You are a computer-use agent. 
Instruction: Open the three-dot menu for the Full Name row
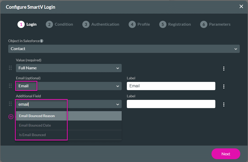click(224, 68)
